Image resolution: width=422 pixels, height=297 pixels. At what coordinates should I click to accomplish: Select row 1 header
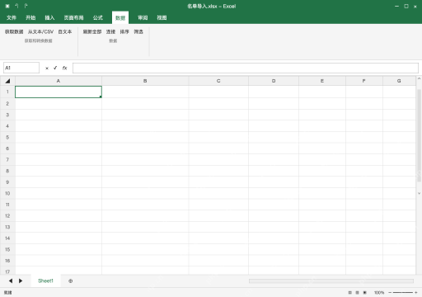point(7,92)
